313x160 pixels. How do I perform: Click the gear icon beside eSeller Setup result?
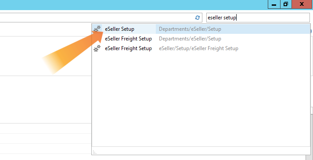pos(97,29)
